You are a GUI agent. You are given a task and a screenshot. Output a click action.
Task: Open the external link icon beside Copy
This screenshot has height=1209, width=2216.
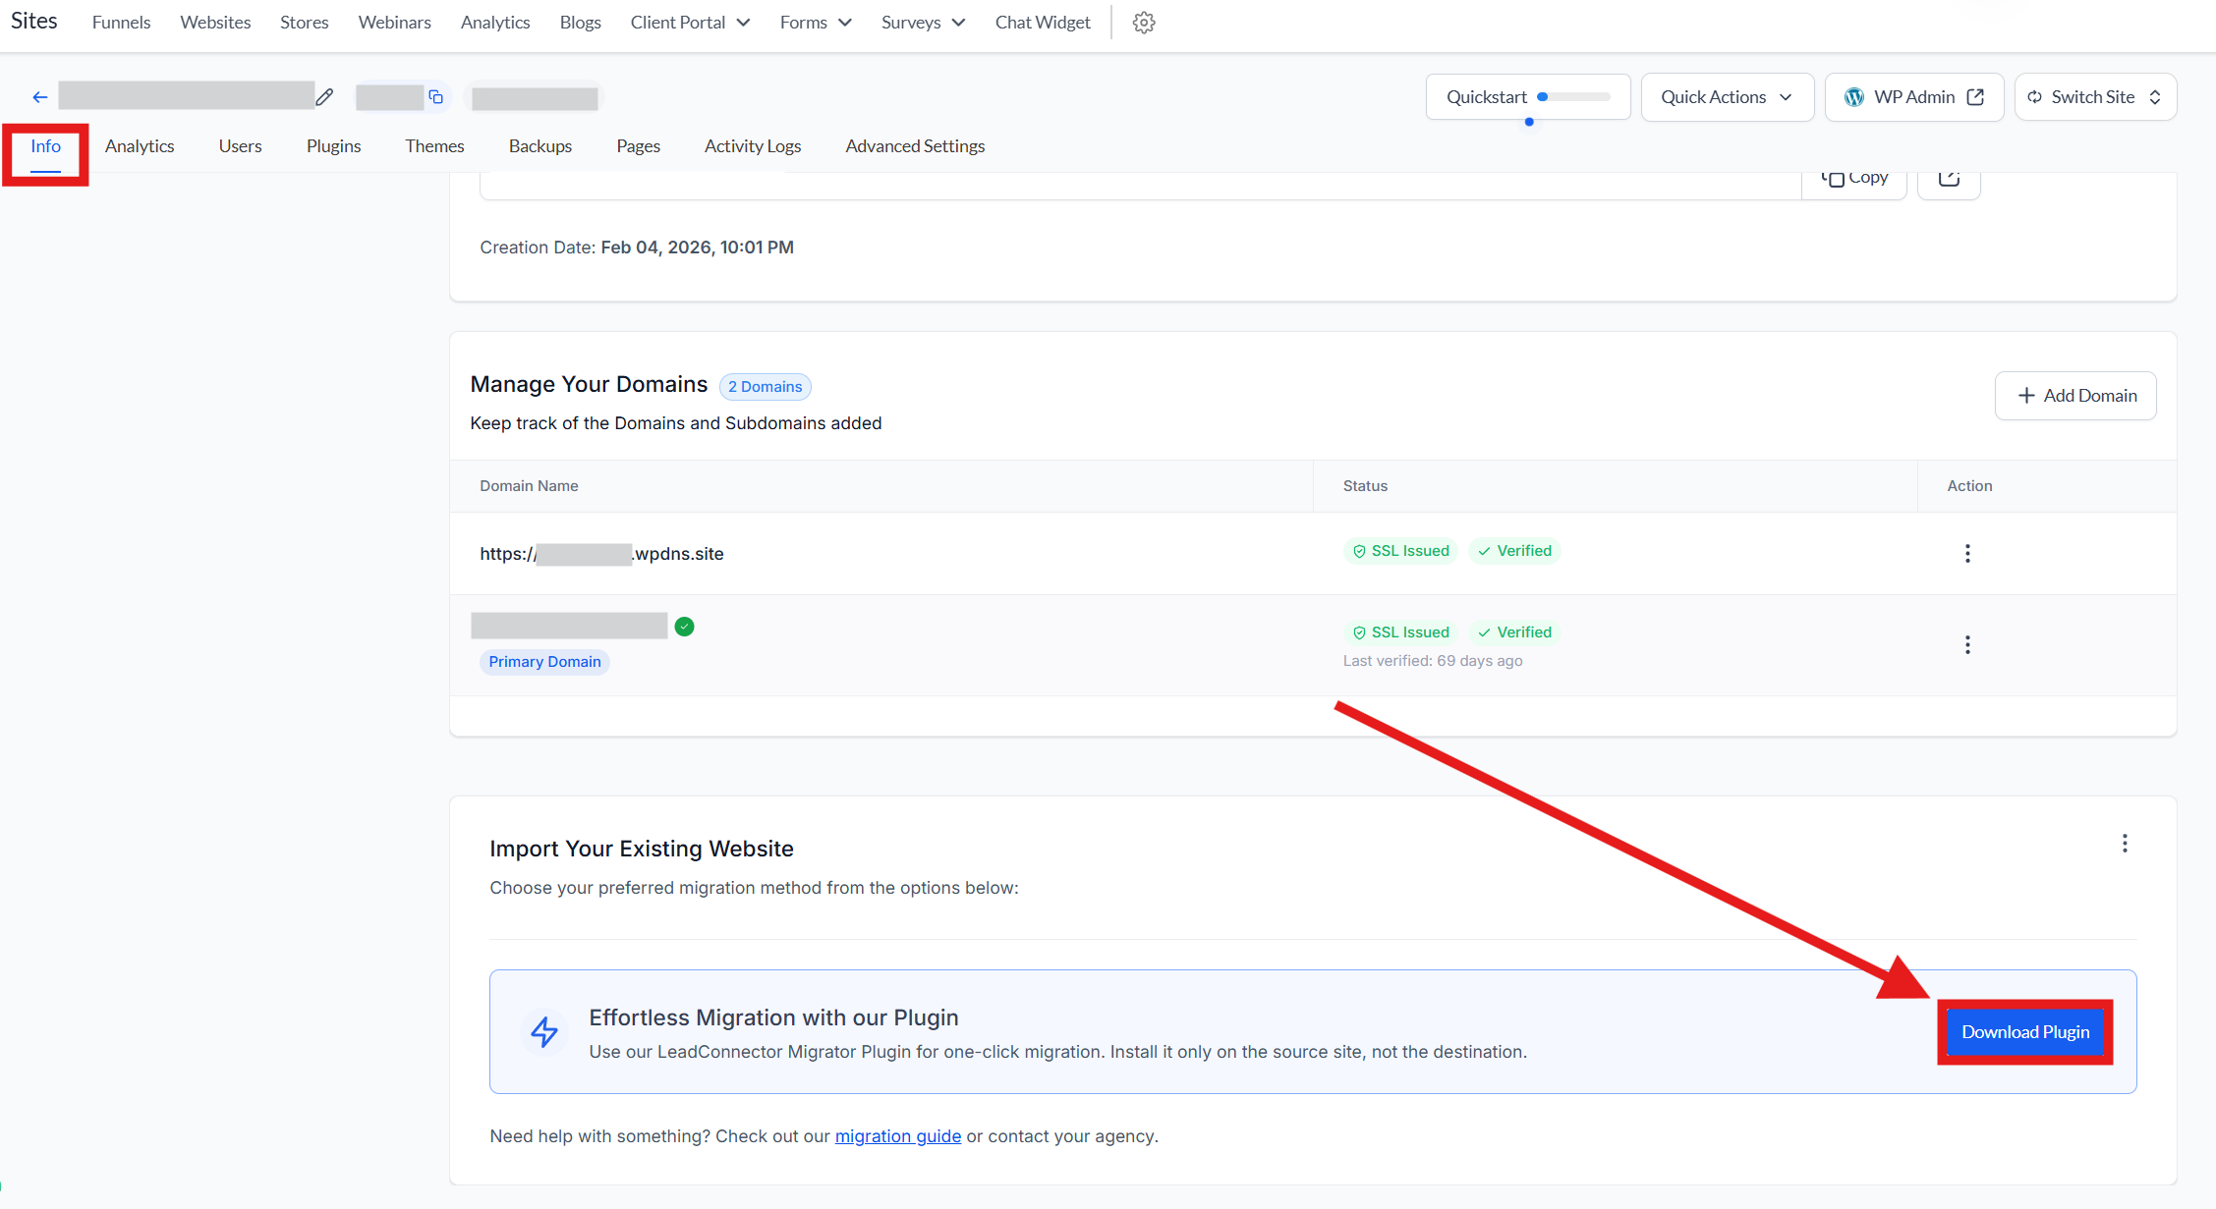1948,179
